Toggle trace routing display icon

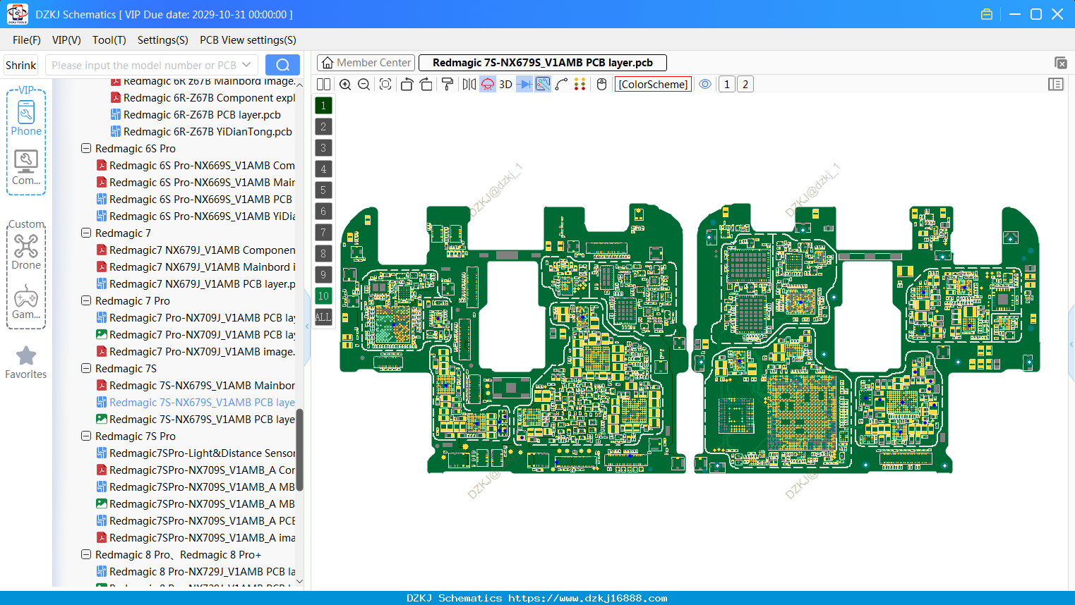coord(543,85)
